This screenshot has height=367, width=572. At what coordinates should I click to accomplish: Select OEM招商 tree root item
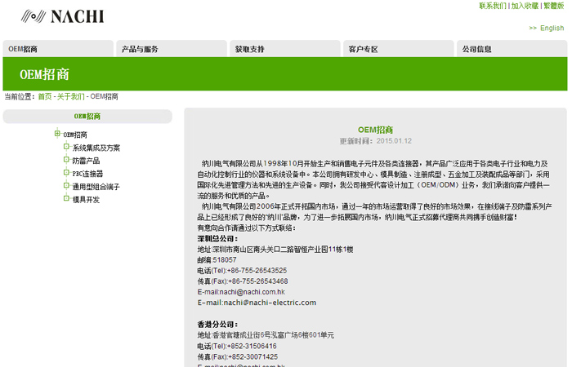75,135
